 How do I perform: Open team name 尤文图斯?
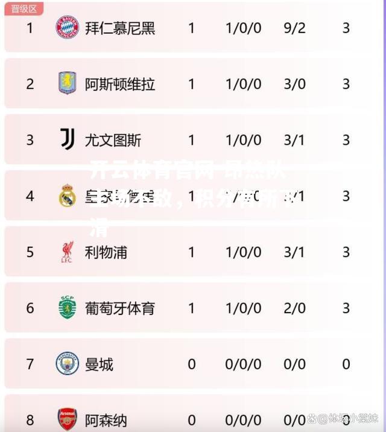(113, 140)
